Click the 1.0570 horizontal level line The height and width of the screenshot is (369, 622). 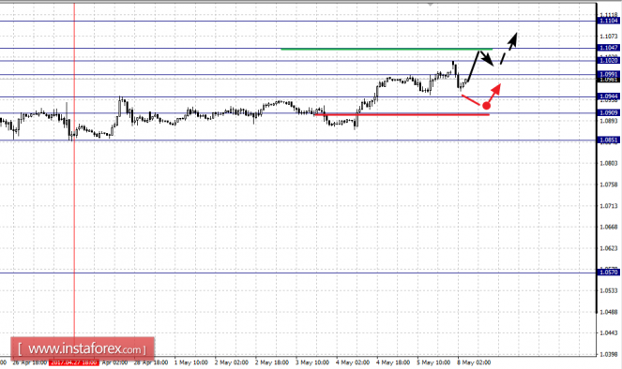click(x=298, y=273)
